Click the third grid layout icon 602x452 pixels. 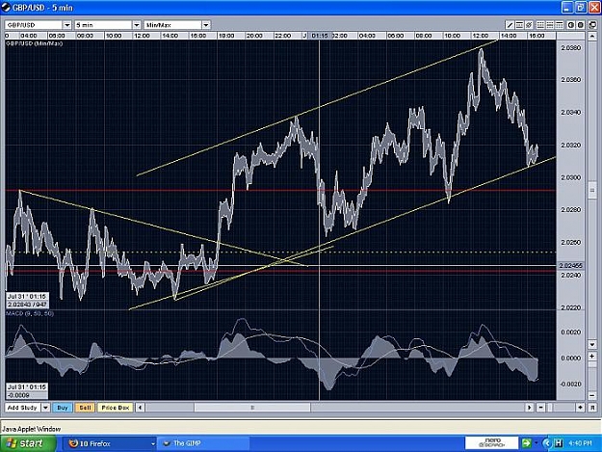coord(559,25)
